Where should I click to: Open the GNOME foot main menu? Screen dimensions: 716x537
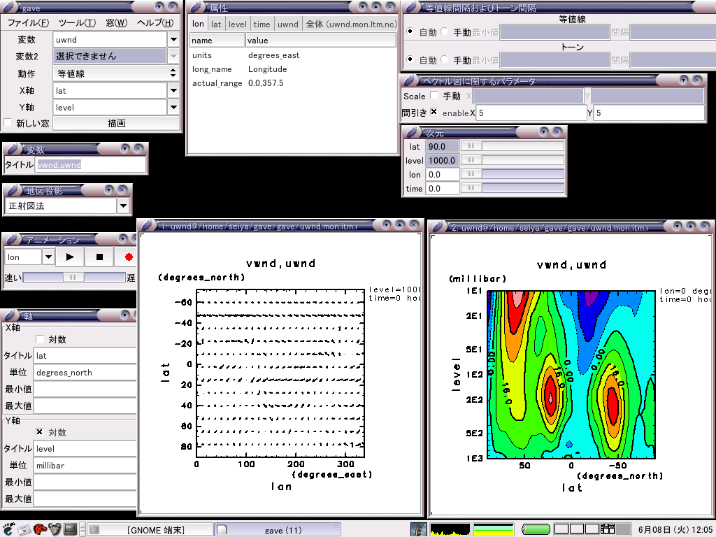(x=8, y=529)
